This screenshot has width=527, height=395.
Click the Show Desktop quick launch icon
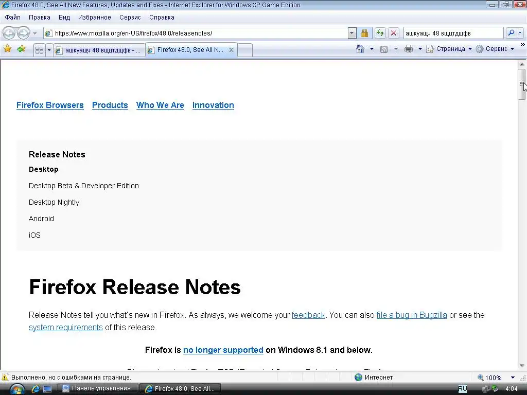tap(47, 389)
